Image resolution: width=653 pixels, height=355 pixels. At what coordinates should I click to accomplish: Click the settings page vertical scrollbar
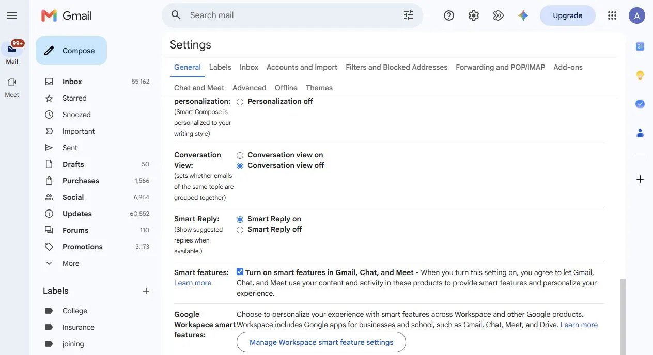click(x=623, y=316)
